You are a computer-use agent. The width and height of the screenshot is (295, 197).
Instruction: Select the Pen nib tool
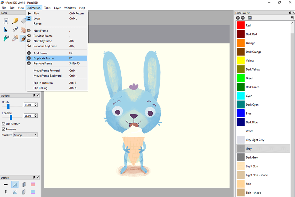pos(15,30)
